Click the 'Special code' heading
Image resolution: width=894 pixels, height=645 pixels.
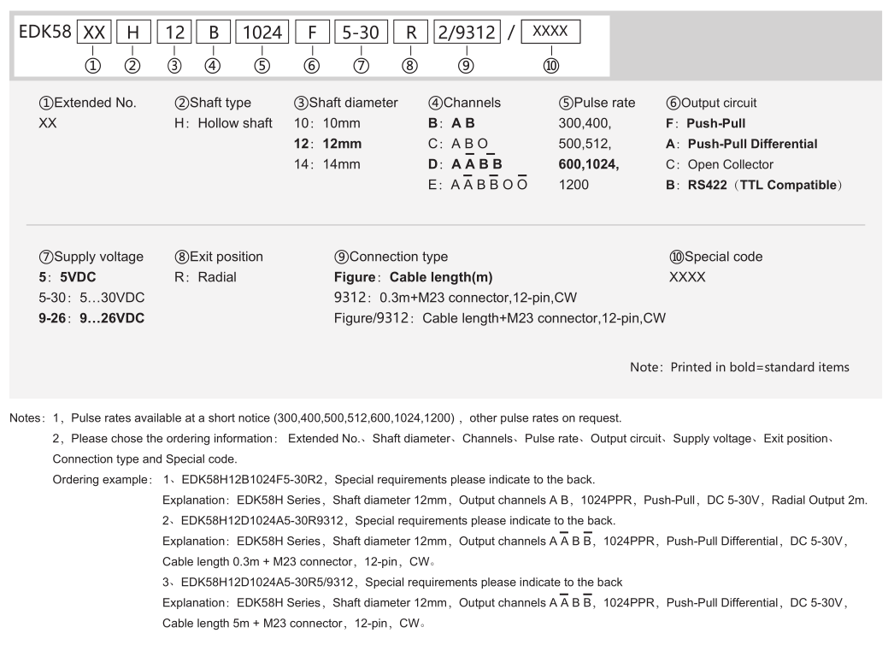point(716,257)
